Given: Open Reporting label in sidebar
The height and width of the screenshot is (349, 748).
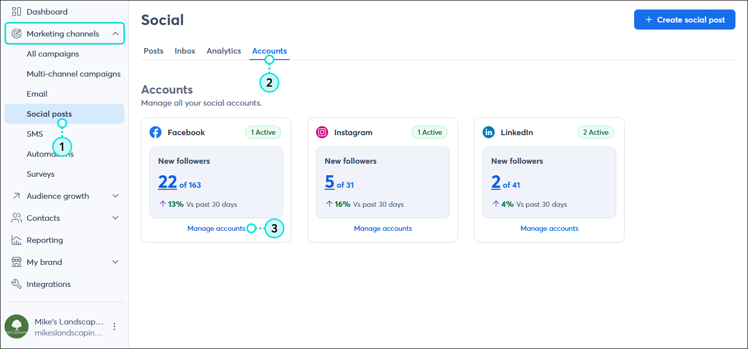Looking at the screenshot, I should pyautogui.click(x=45, y=240).
